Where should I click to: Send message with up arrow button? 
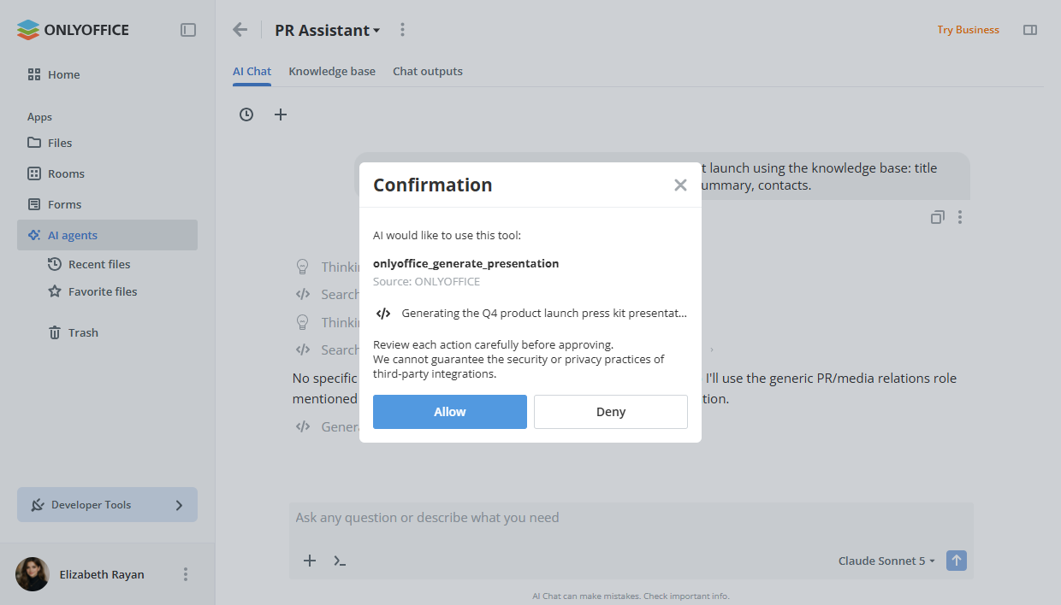(x=957, y=561)
